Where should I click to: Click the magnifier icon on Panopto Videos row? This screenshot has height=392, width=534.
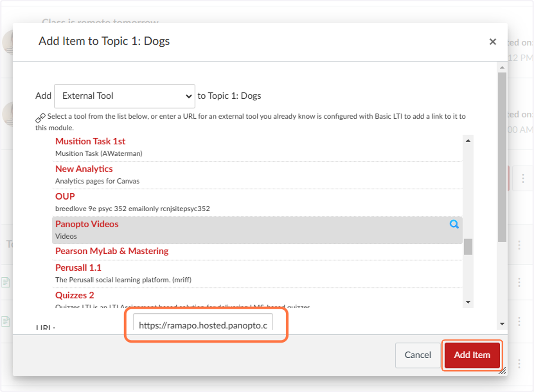pos(454,224)
